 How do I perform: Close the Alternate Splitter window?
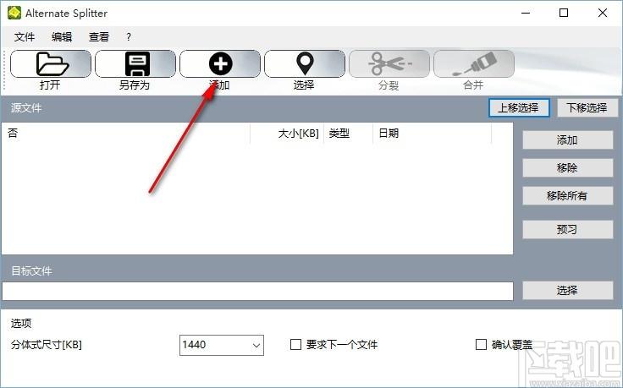tap(603, 13)
